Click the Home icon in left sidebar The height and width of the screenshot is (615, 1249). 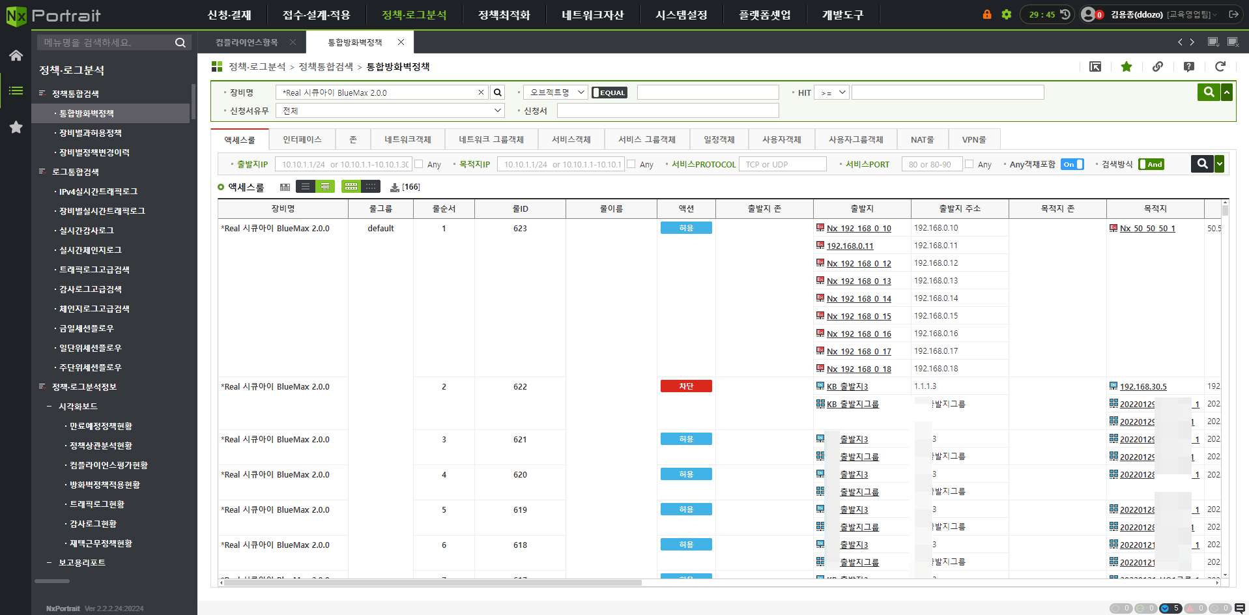(16, 55)
